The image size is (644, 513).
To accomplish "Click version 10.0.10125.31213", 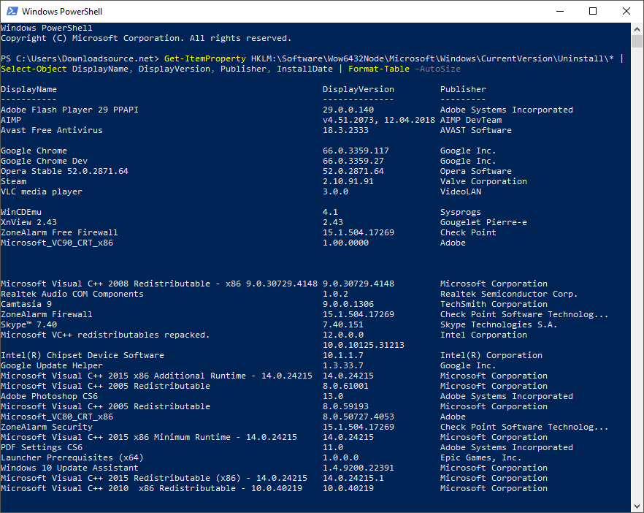I will [364, 345].
